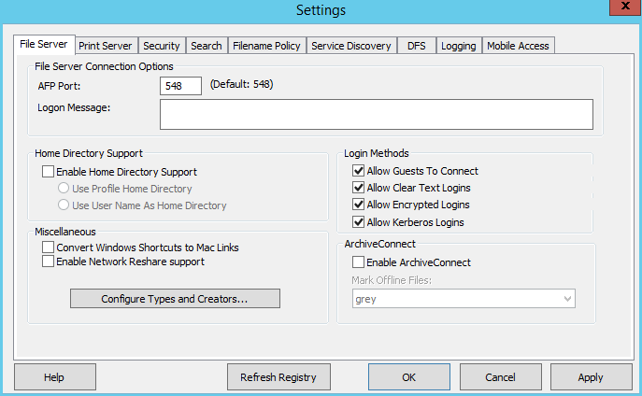This screenshot has width=642, height=396.
Task: Select the Search tab
Action: coord(206,46)
